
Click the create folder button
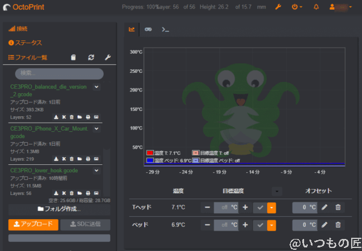[x=59, y=209]
